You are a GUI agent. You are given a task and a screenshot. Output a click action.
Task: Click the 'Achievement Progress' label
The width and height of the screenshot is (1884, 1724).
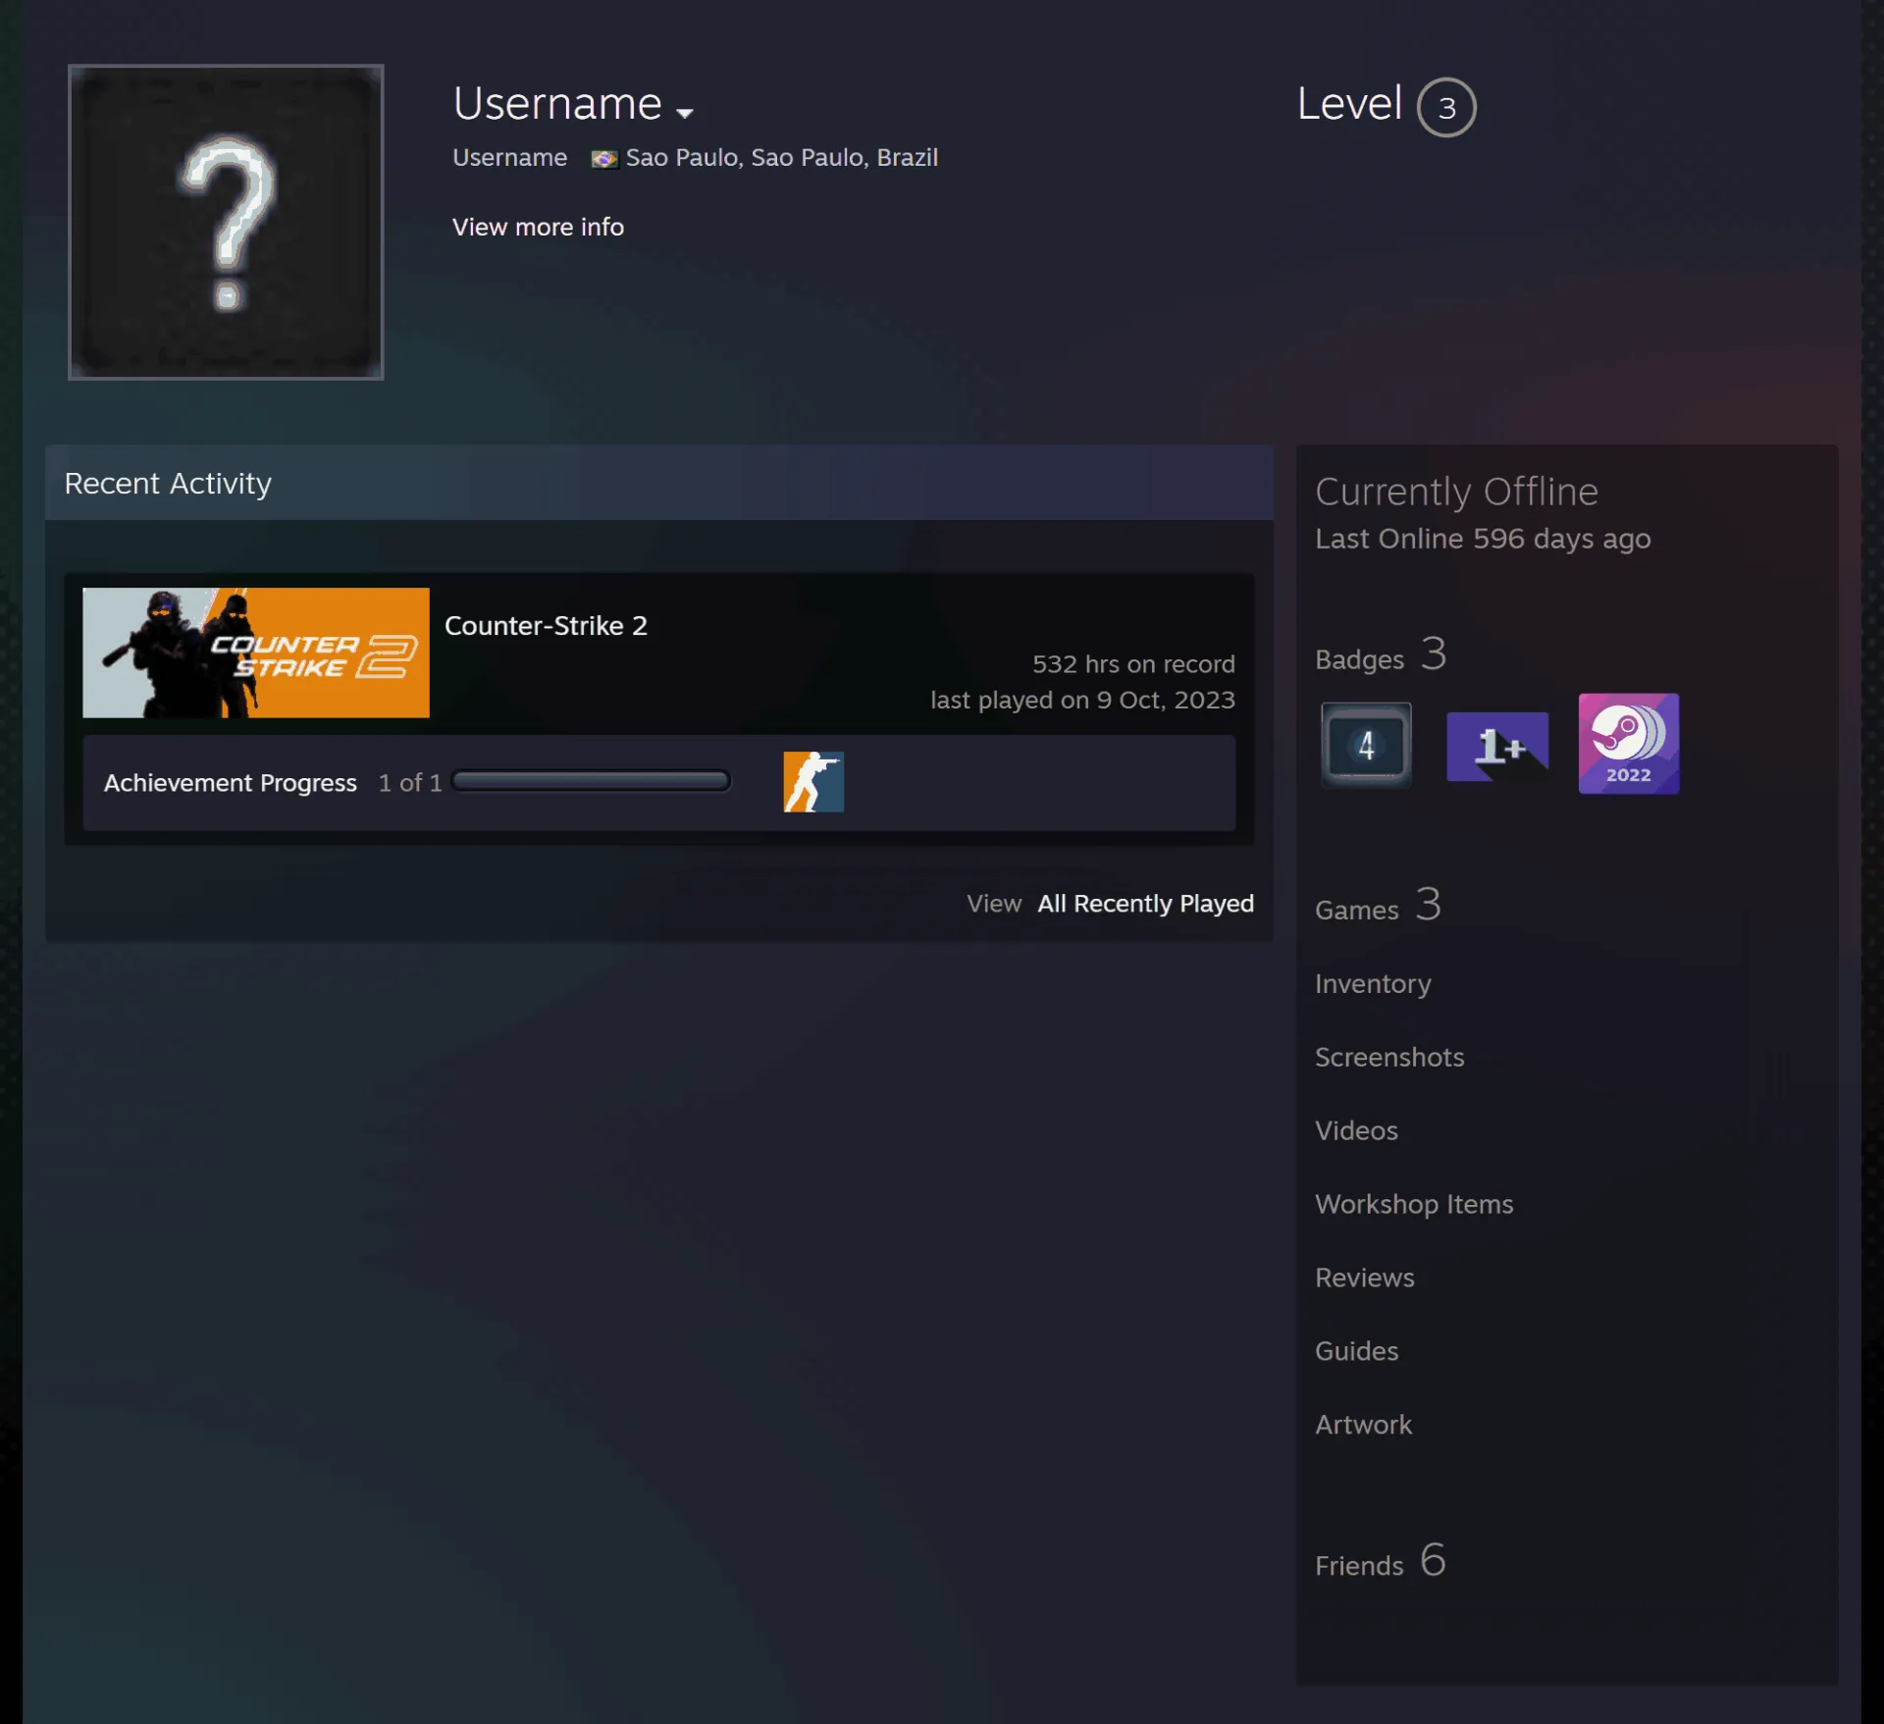pyautogui.click(x=231, y=783)
